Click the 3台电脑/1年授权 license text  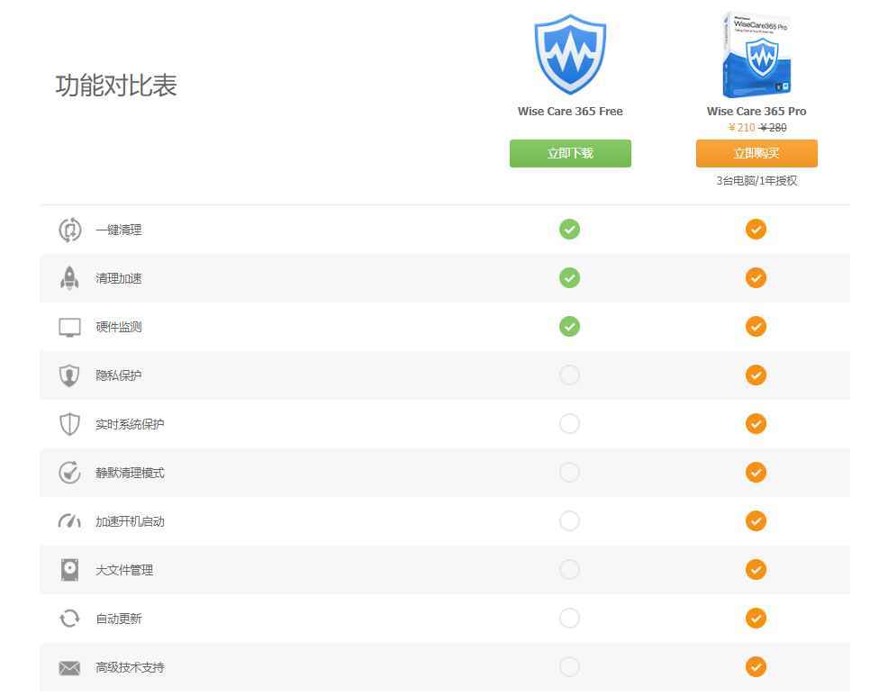756,180
